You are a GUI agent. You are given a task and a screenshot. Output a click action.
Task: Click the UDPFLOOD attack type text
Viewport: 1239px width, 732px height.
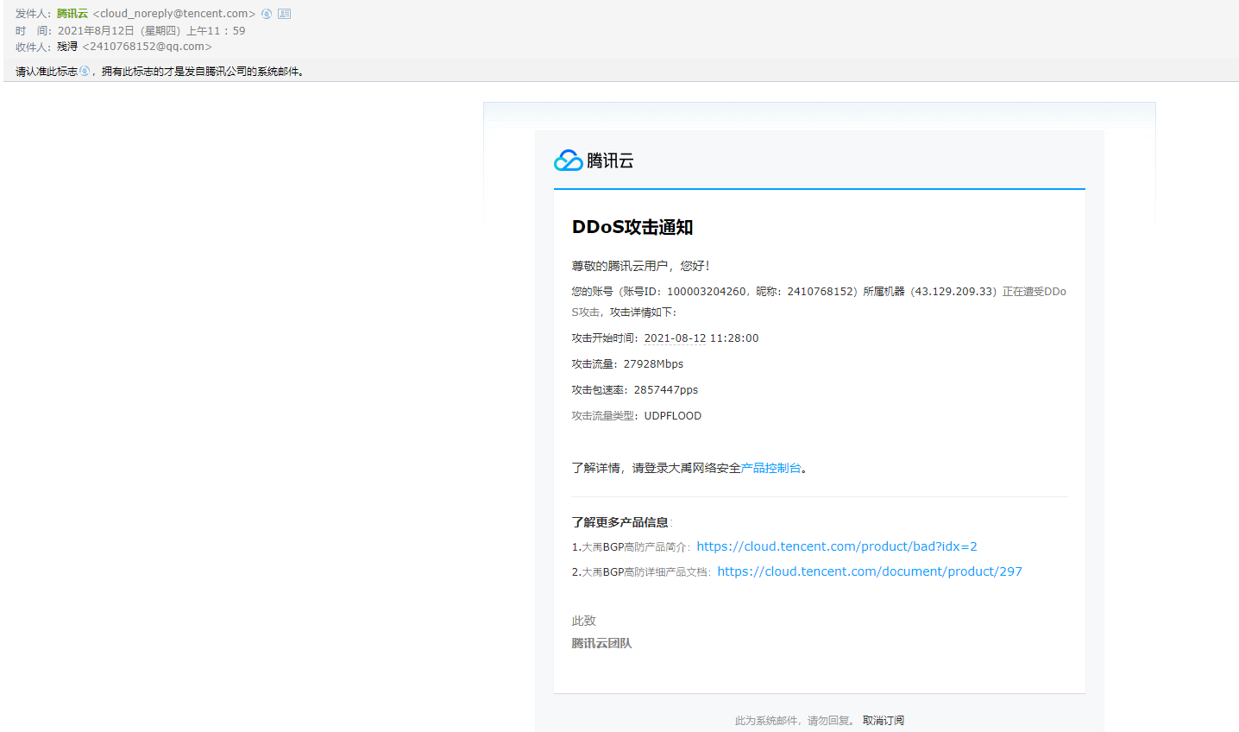pos(672,416)
